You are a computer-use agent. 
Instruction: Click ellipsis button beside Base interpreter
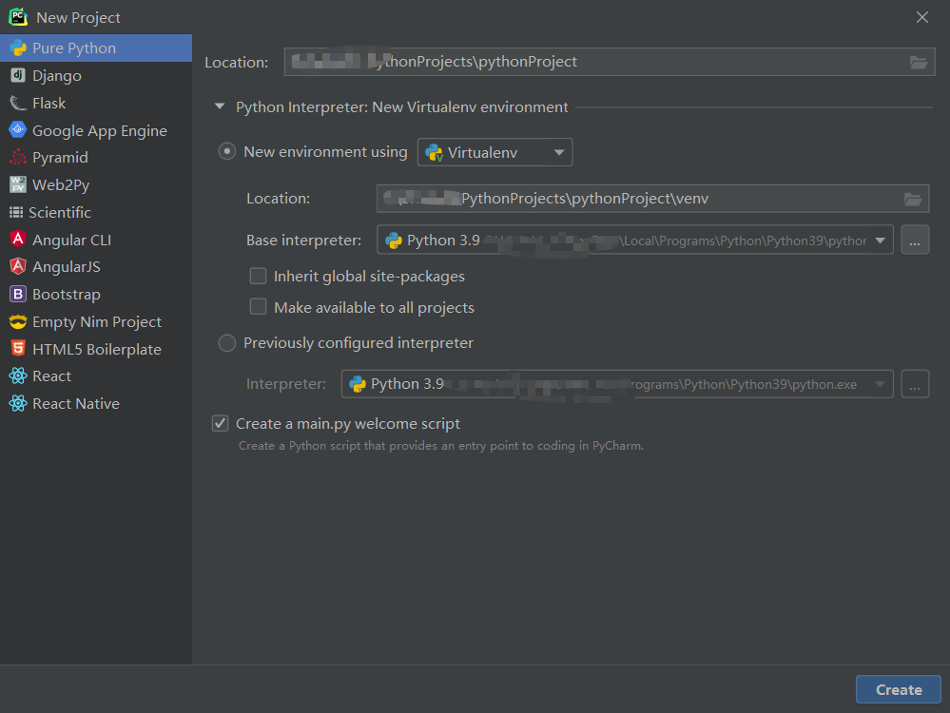click(x=915, y=241)
